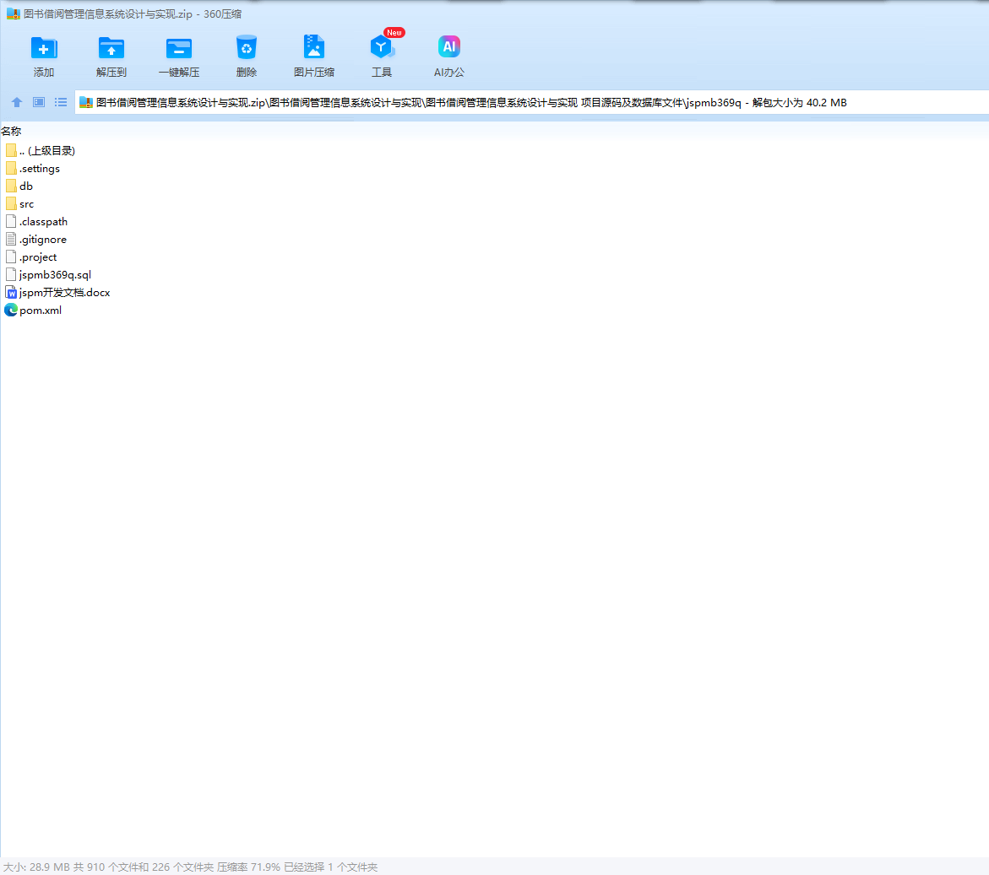Select the .gitignore file icon
Image resolution: width=989 pixels, height=875 pixels.
[11, 239]
